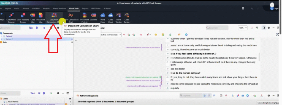This screenshot has height=105, width=282.
Task: Select the Sets folder in documents
Action: (x=5, y=42)
